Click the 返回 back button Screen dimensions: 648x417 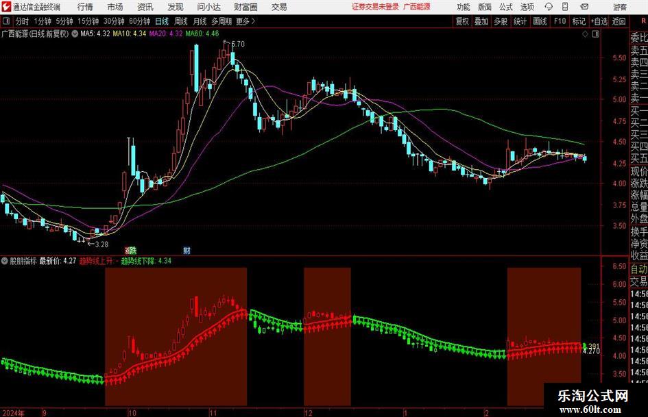tap(619, 21)
